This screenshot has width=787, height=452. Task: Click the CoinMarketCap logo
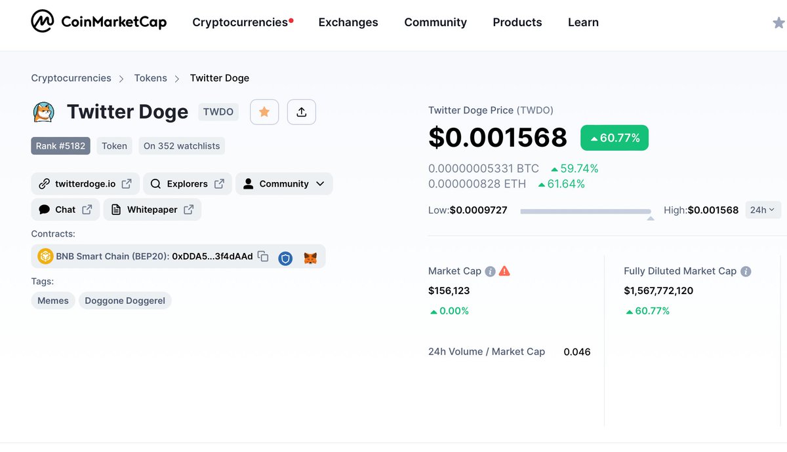(99, 22)
